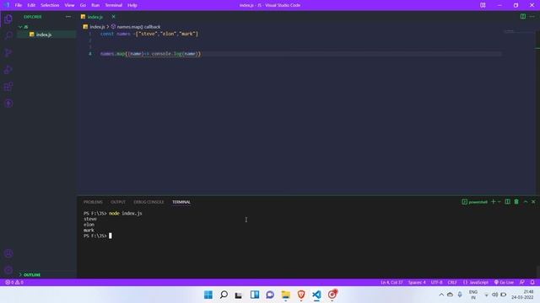Open the Go menu

point(83,5)
